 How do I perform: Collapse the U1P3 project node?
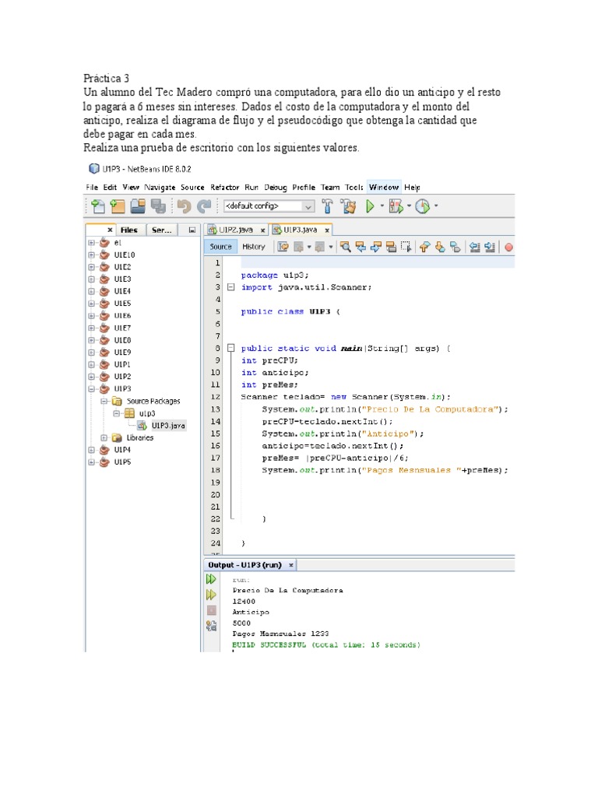(x=91, y=388)
